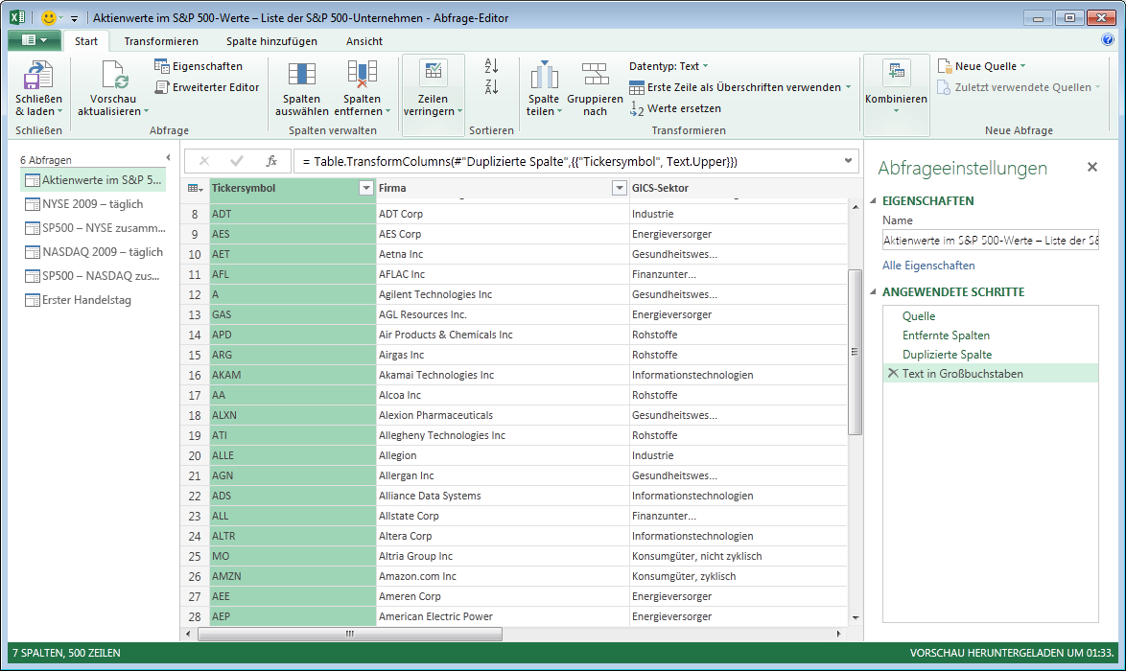Click the GICS-Sektor column header
This screenshot has height=671, width=1126.
[738, 188]
